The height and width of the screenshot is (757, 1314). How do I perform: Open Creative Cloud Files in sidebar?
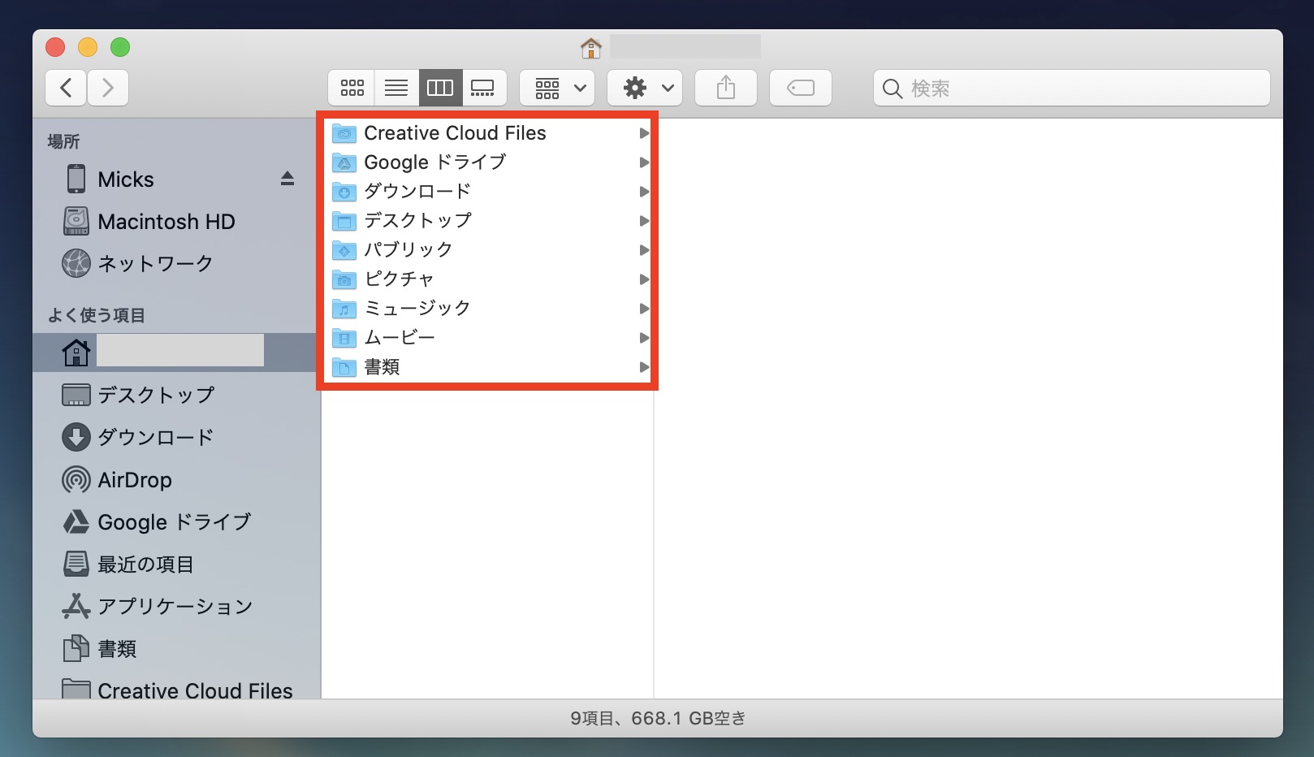[177, 690]
